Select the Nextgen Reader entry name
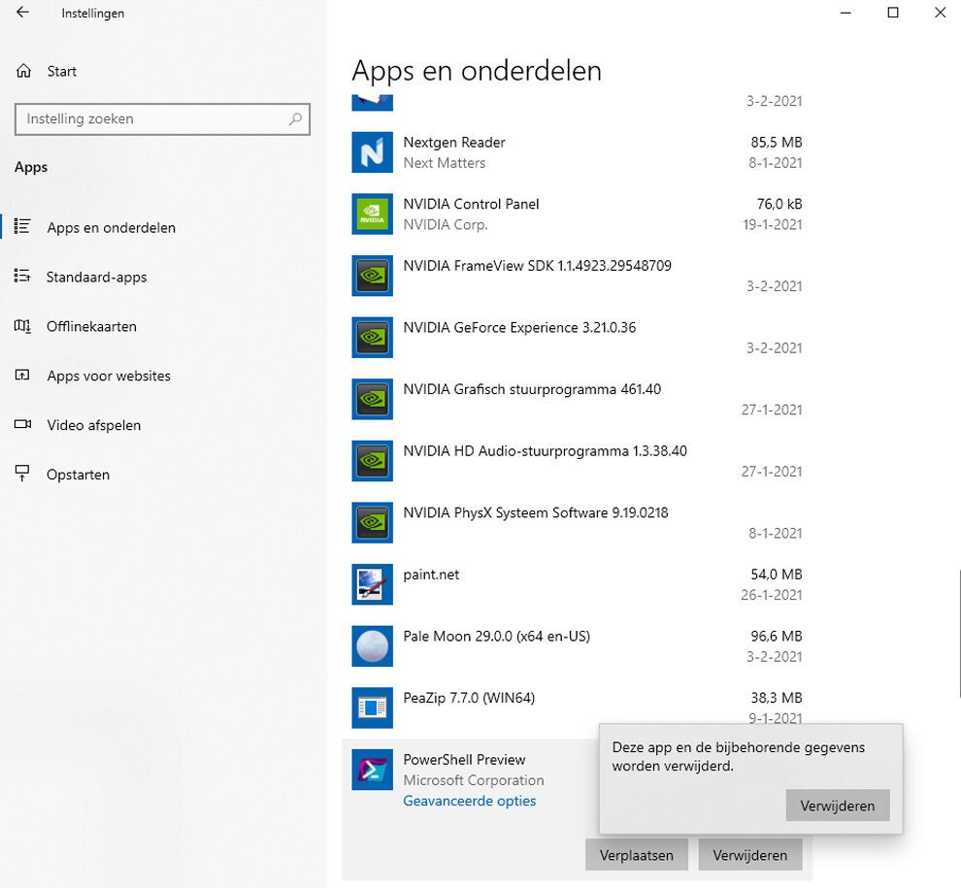Image resolution: width=961 pixels, height=888 pixels. [454, 143]
